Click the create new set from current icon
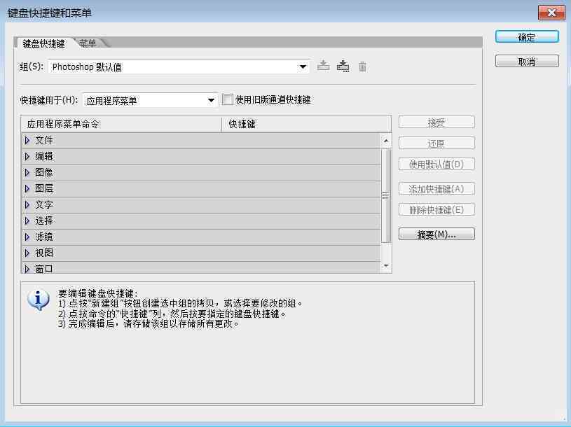Image resolution: width=571 pixels, height=427 pixels. (x=343, y=66)
